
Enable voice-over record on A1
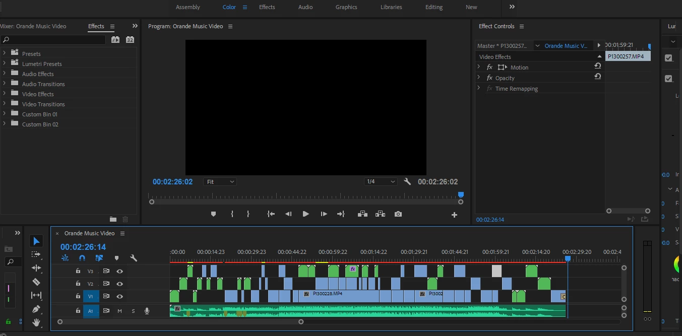[147, 311]
